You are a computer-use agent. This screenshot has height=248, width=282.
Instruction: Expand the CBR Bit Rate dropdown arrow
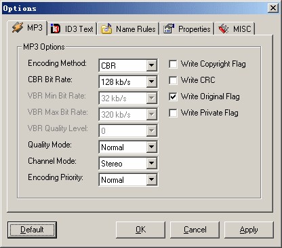(x=151, y=82)
